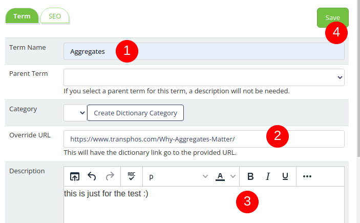This screenshot has height=223, width=360.
Task: Undo the last edit in Description
Action: [92, 176]
